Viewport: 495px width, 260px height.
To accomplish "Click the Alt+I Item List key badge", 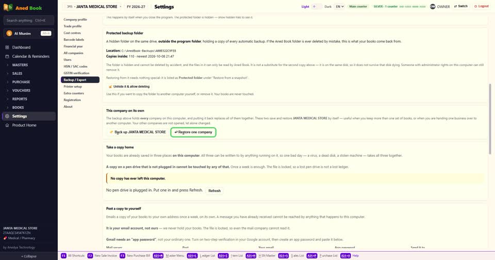I will [223, 255].
